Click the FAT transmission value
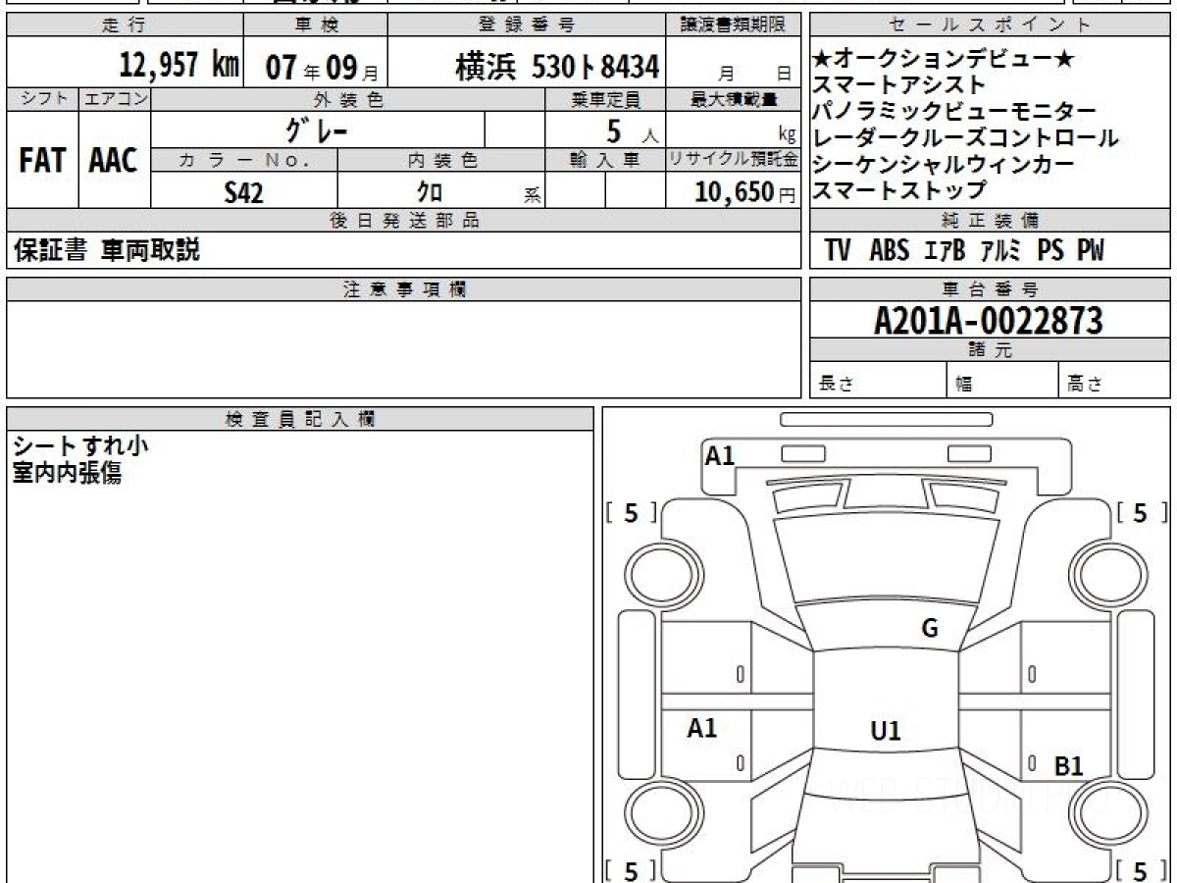The image size is (1177, 883). (42, 160)
